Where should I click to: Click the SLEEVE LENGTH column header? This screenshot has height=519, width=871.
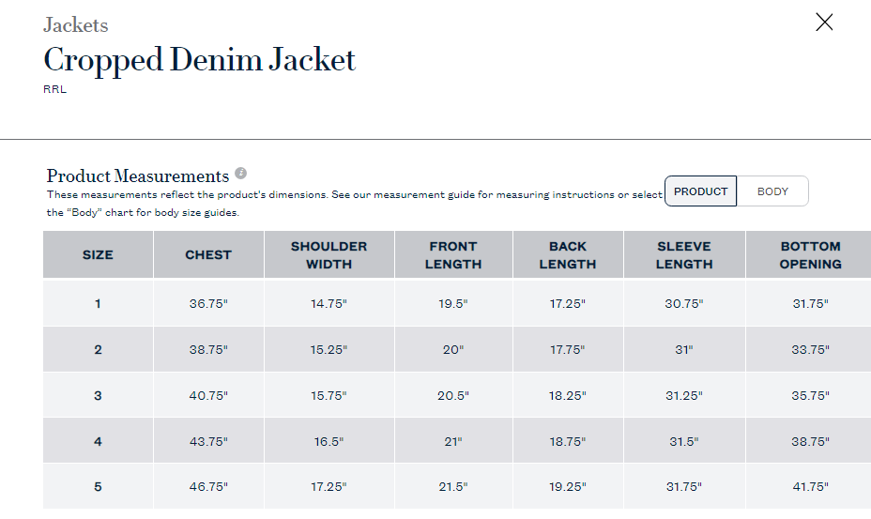(x=684, y=254)
